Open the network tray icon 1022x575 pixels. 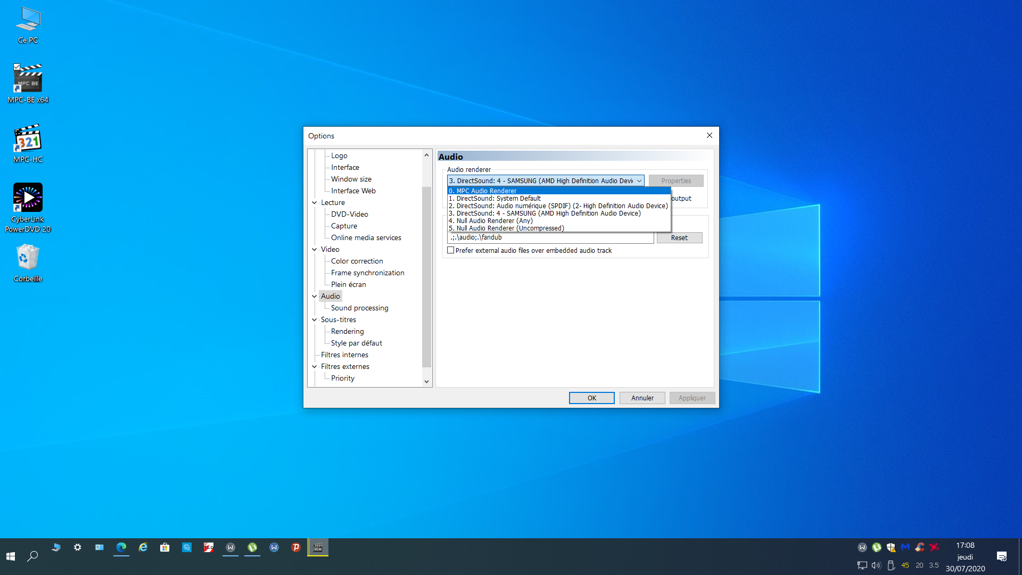pos(862,565)
